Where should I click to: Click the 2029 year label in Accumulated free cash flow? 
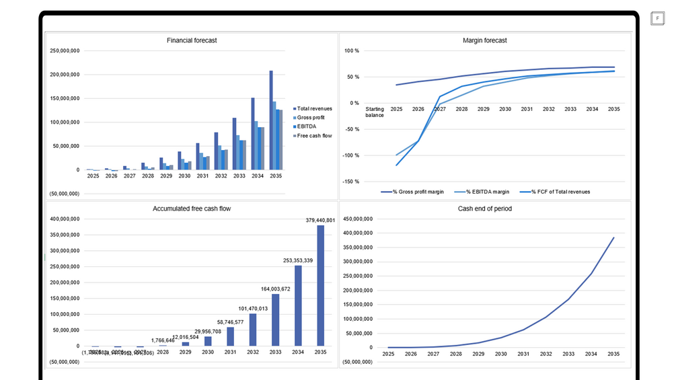point(186,352)
